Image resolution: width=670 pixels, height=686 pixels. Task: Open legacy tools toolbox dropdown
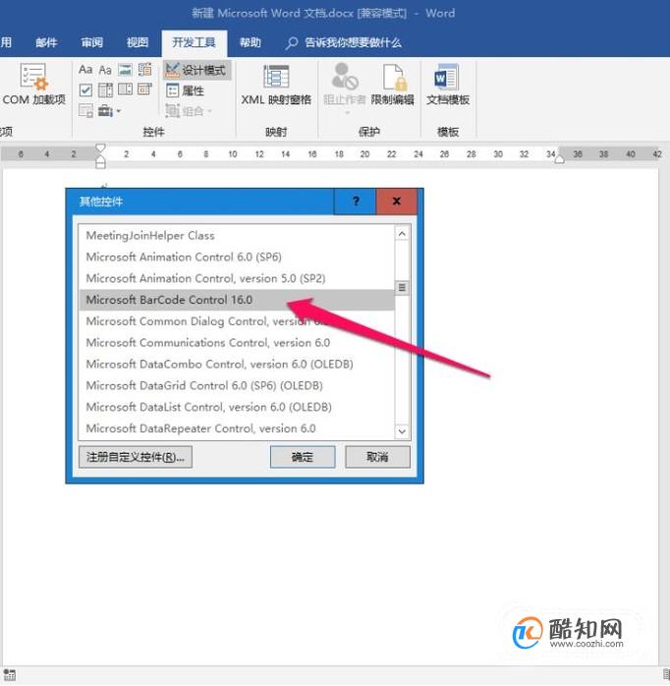[109, 111]
